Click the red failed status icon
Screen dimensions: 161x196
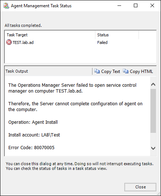9,42
